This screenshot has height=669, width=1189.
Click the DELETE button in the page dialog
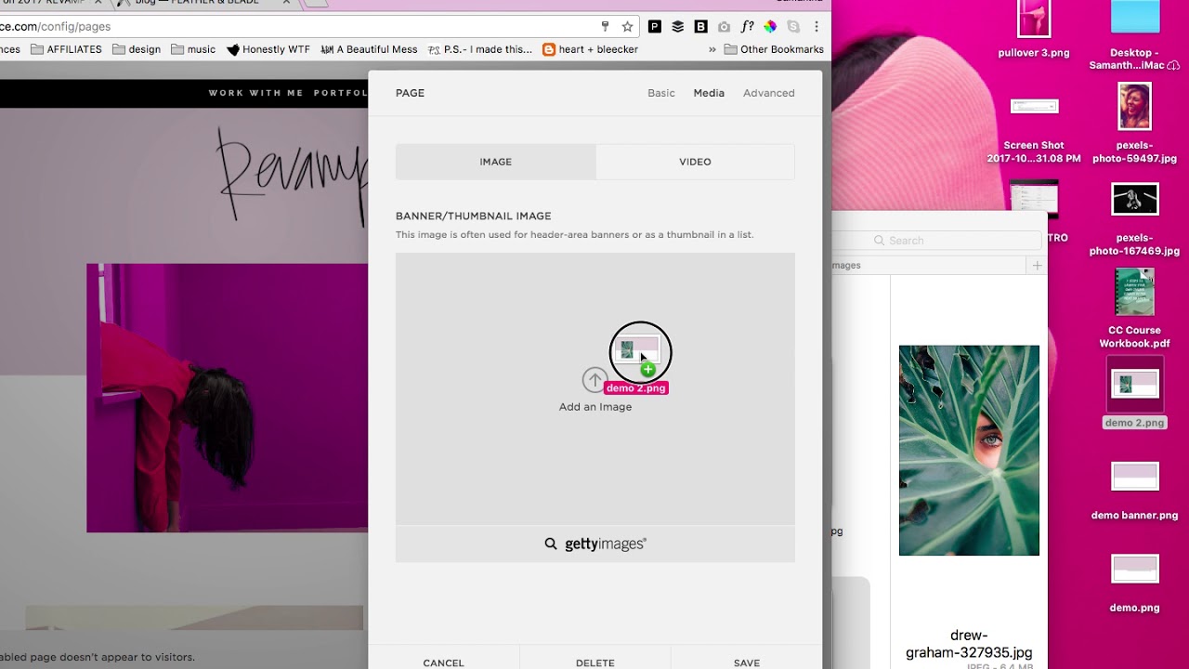click(595, 662)
